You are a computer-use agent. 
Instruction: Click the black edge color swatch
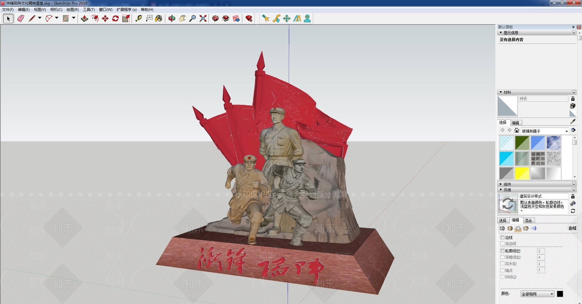560,294
